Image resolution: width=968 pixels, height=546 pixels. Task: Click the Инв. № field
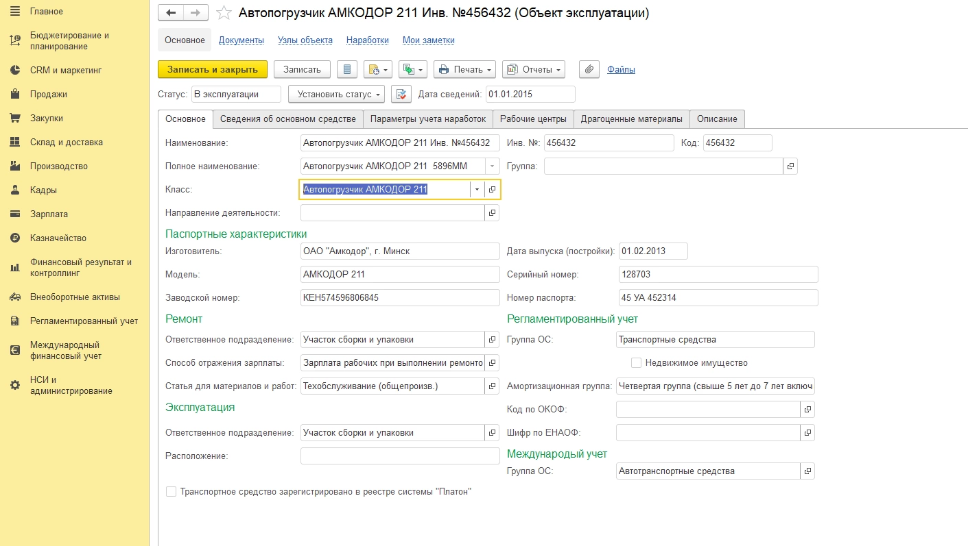pos(609,143)
